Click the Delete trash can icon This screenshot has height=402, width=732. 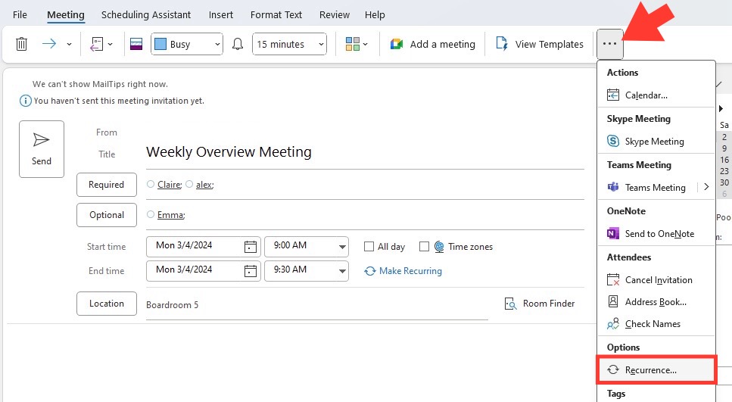[21, 45]
